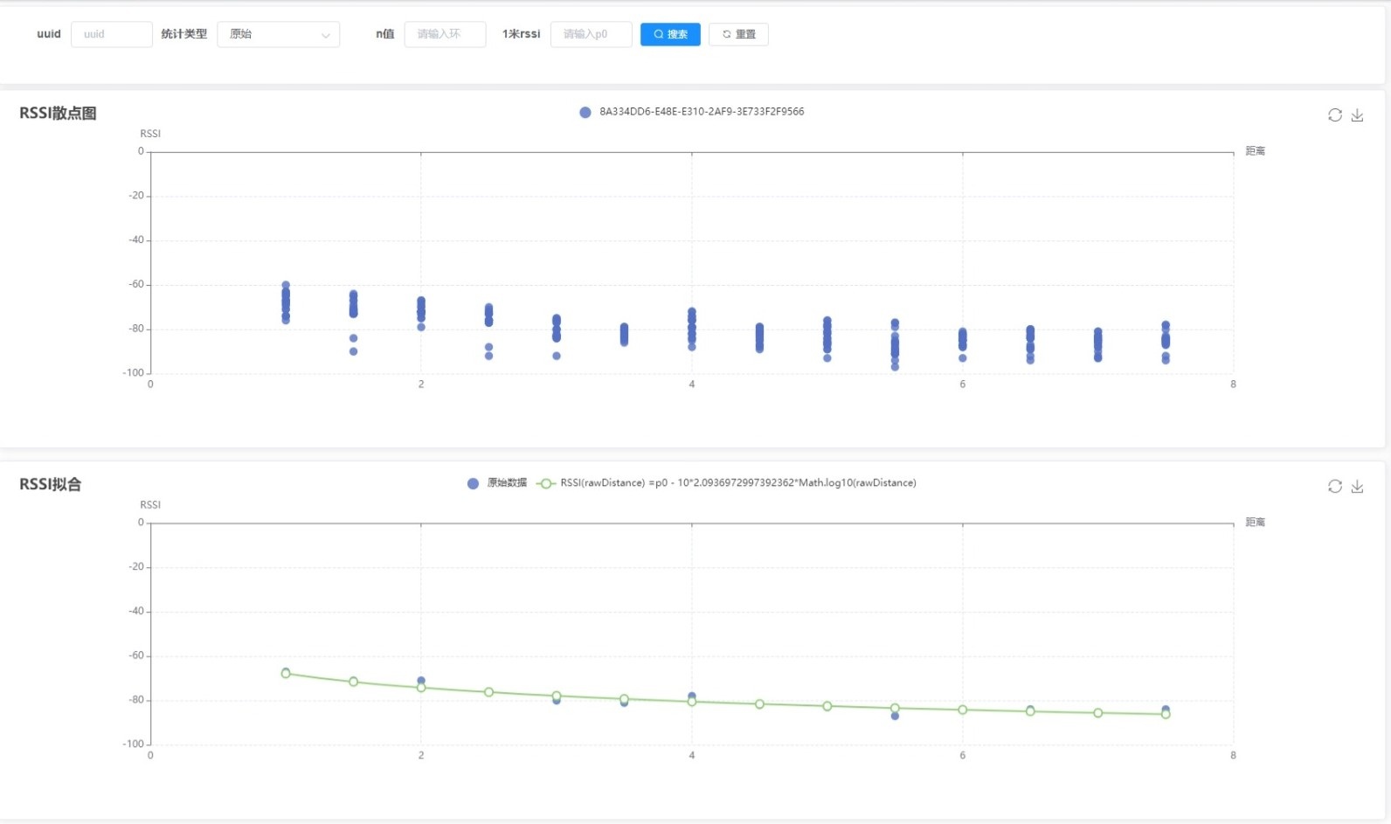Click the green fit-curve marker at distance 4
This screenshot has width=1391, height=824.
[x=692, y=702]
